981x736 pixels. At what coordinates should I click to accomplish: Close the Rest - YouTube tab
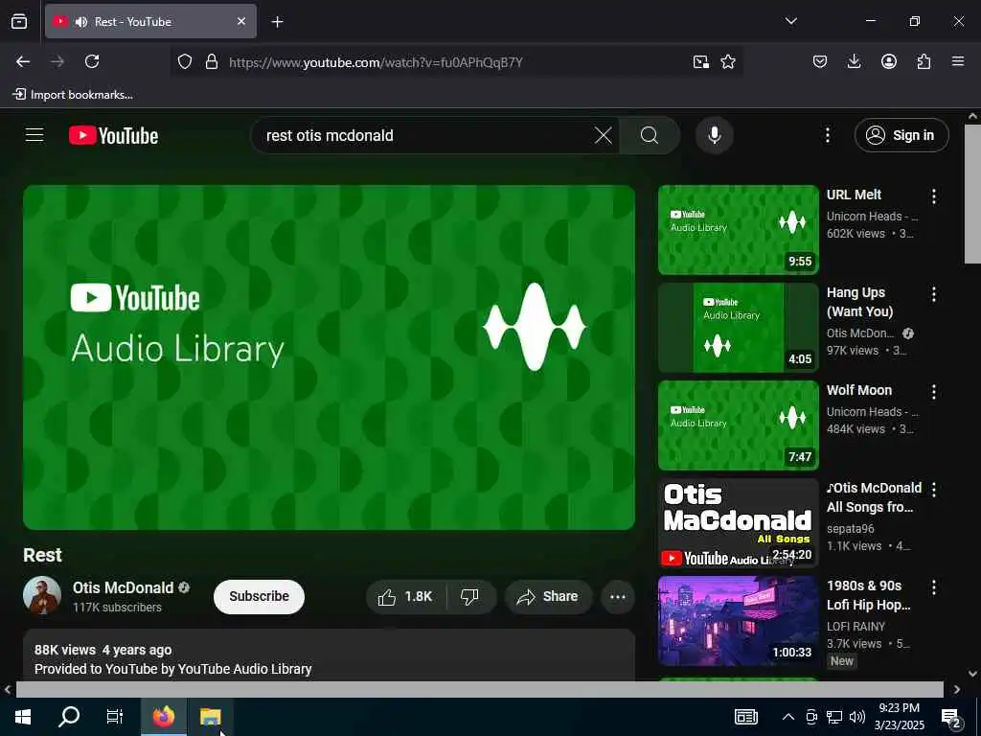tap(240, 21)
